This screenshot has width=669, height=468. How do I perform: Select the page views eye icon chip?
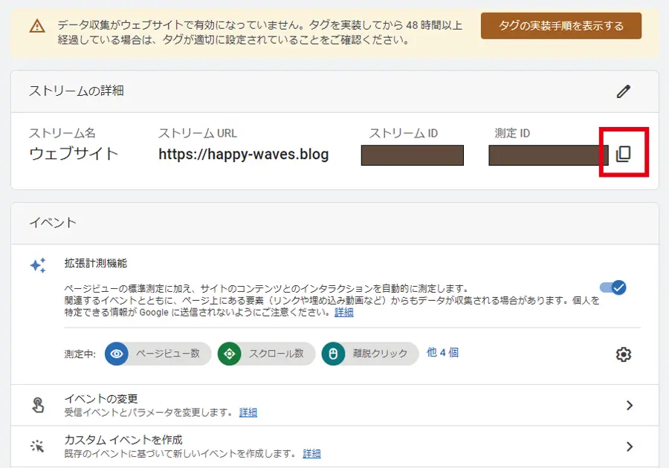(116, 354)
